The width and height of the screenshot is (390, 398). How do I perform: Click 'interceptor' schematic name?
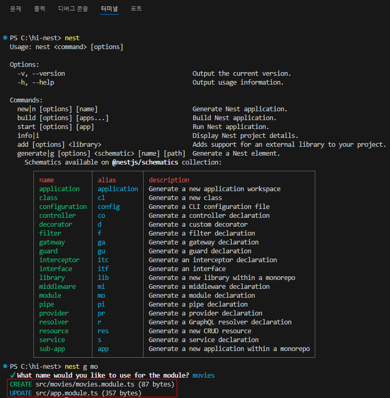pos(59,260)
